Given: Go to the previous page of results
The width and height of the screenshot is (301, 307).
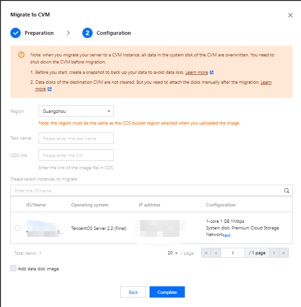Looking at the screenshot, I should coord(215,253).
